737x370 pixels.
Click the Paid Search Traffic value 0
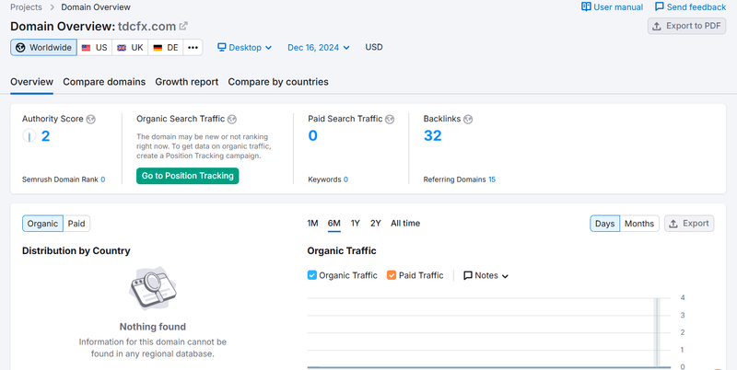[x=312, y=135]
